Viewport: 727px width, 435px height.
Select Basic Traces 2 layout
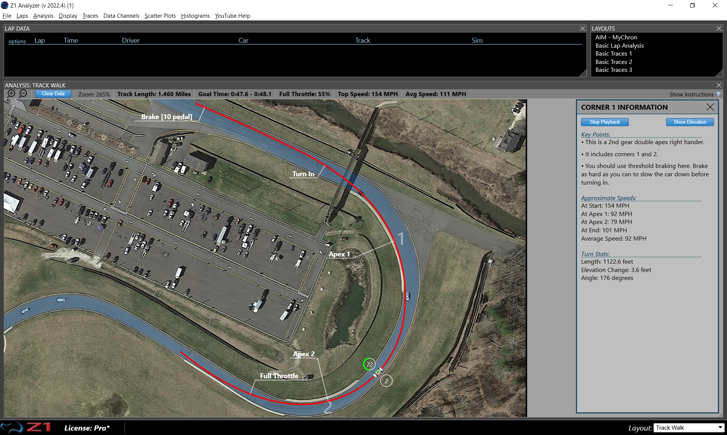coord(613,62)
